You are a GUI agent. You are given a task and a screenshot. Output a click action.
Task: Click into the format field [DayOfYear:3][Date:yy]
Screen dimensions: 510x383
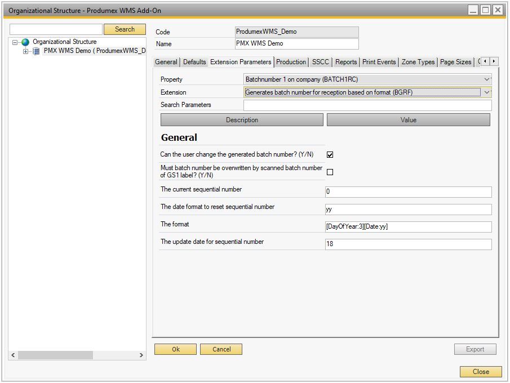[x=408, y=227]
